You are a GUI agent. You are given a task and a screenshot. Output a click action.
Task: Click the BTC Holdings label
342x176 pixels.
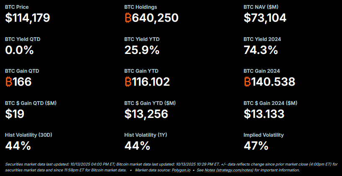click(141, 7)
